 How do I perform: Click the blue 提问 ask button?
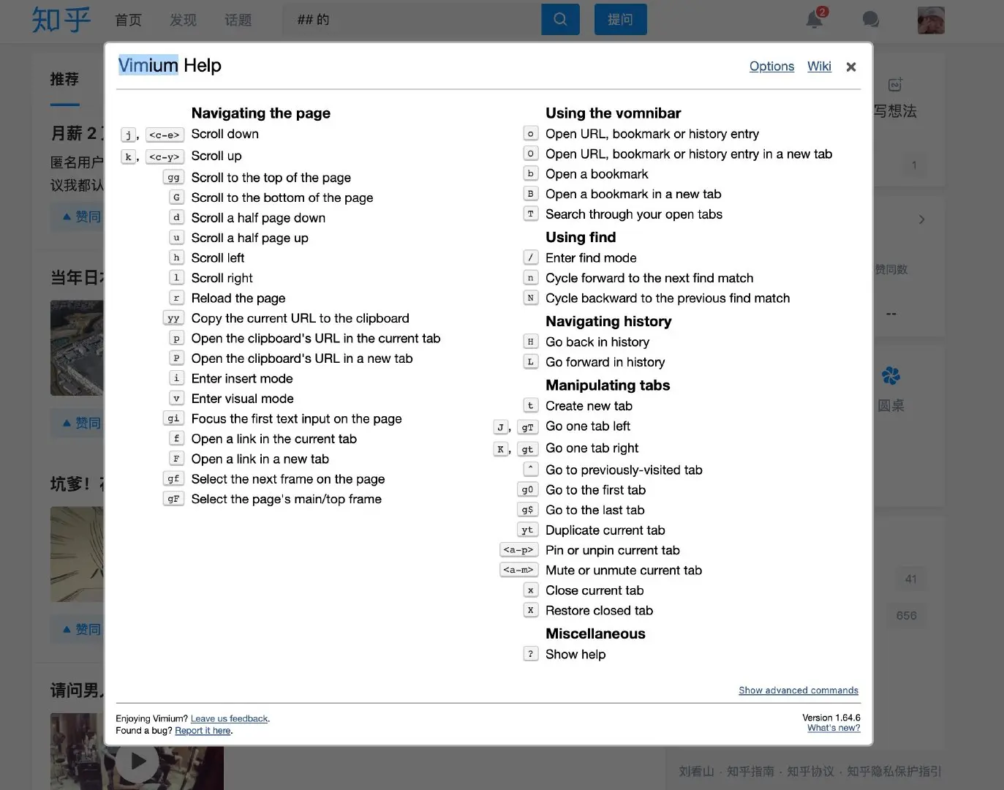(x=620, y=19)
